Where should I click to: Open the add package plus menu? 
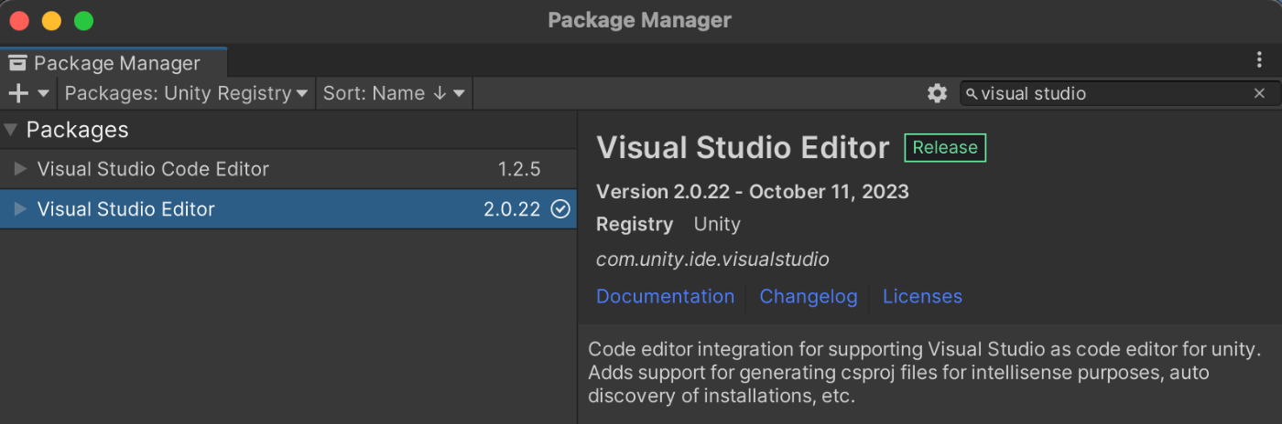pos(28,93)
